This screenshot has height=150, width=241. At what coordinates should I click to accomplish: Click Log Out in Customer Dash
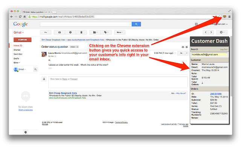click(x=224, y=49)
